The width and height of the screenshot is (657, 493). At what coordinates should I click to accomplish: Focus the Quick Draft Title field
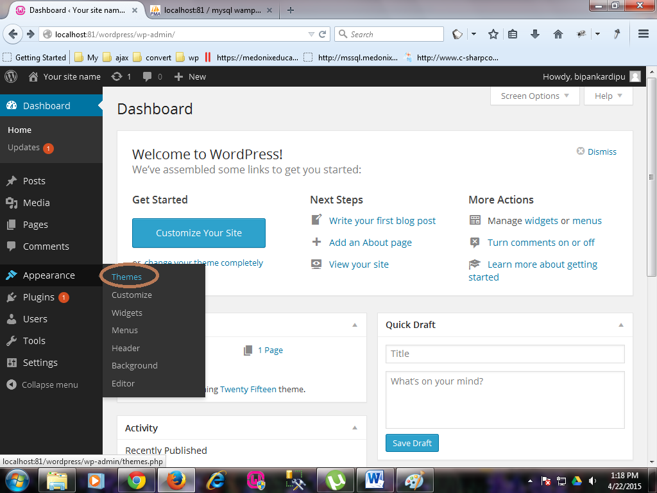(x=505, y=354)
